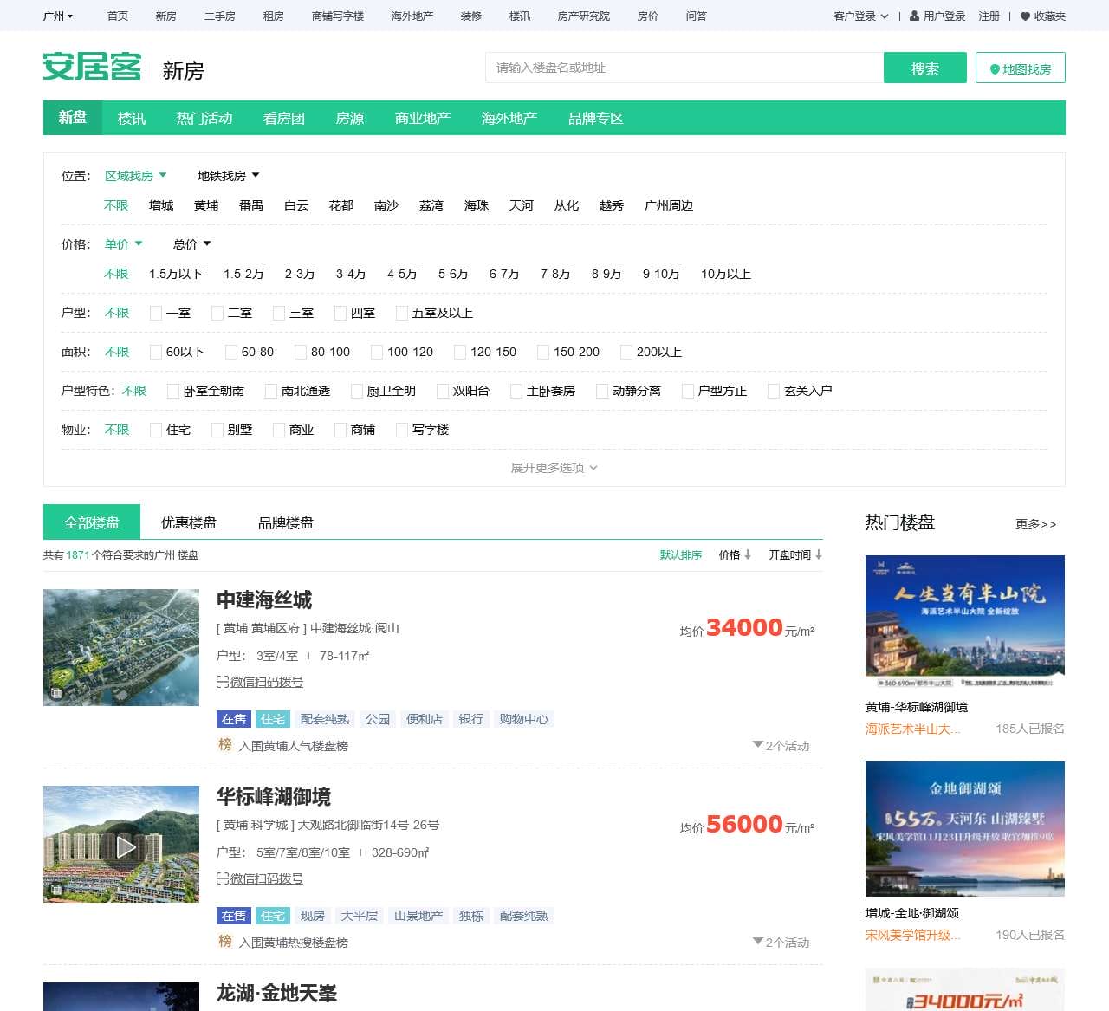Image resolution: width=1109 pixels, height=1011 pixels.
Task: Open 海外地产 in green nav bar
Action: pos(509,118)
